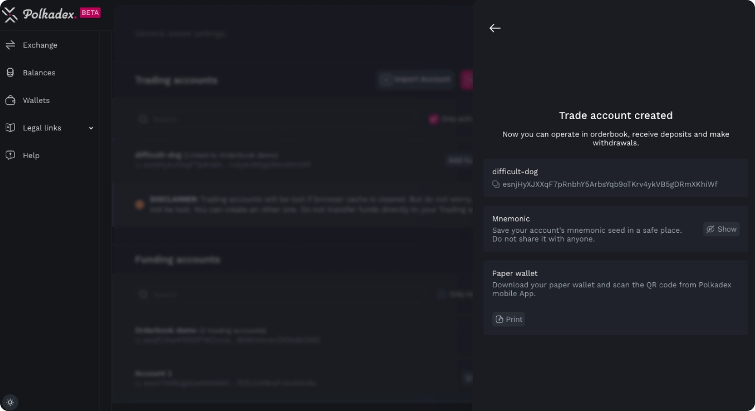Screen dimensions: 755x411
Task: Click the Polkadex logo icon
Action: pos(10,14)
